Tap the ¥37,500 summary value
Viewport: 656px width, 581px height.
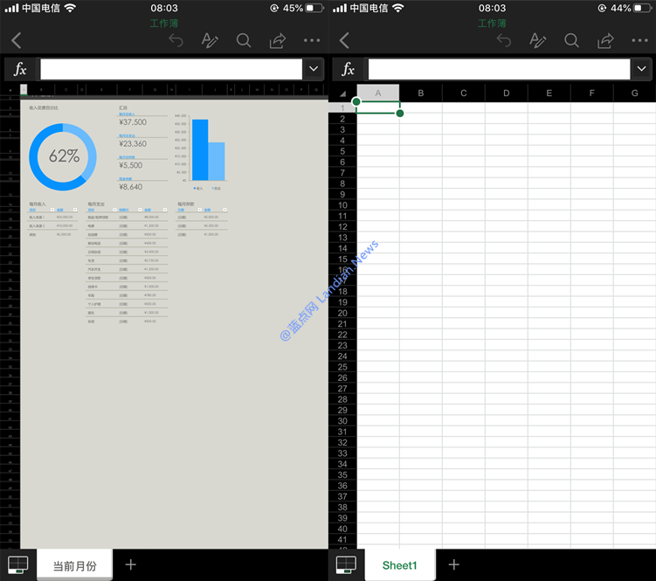click(133, 122)
